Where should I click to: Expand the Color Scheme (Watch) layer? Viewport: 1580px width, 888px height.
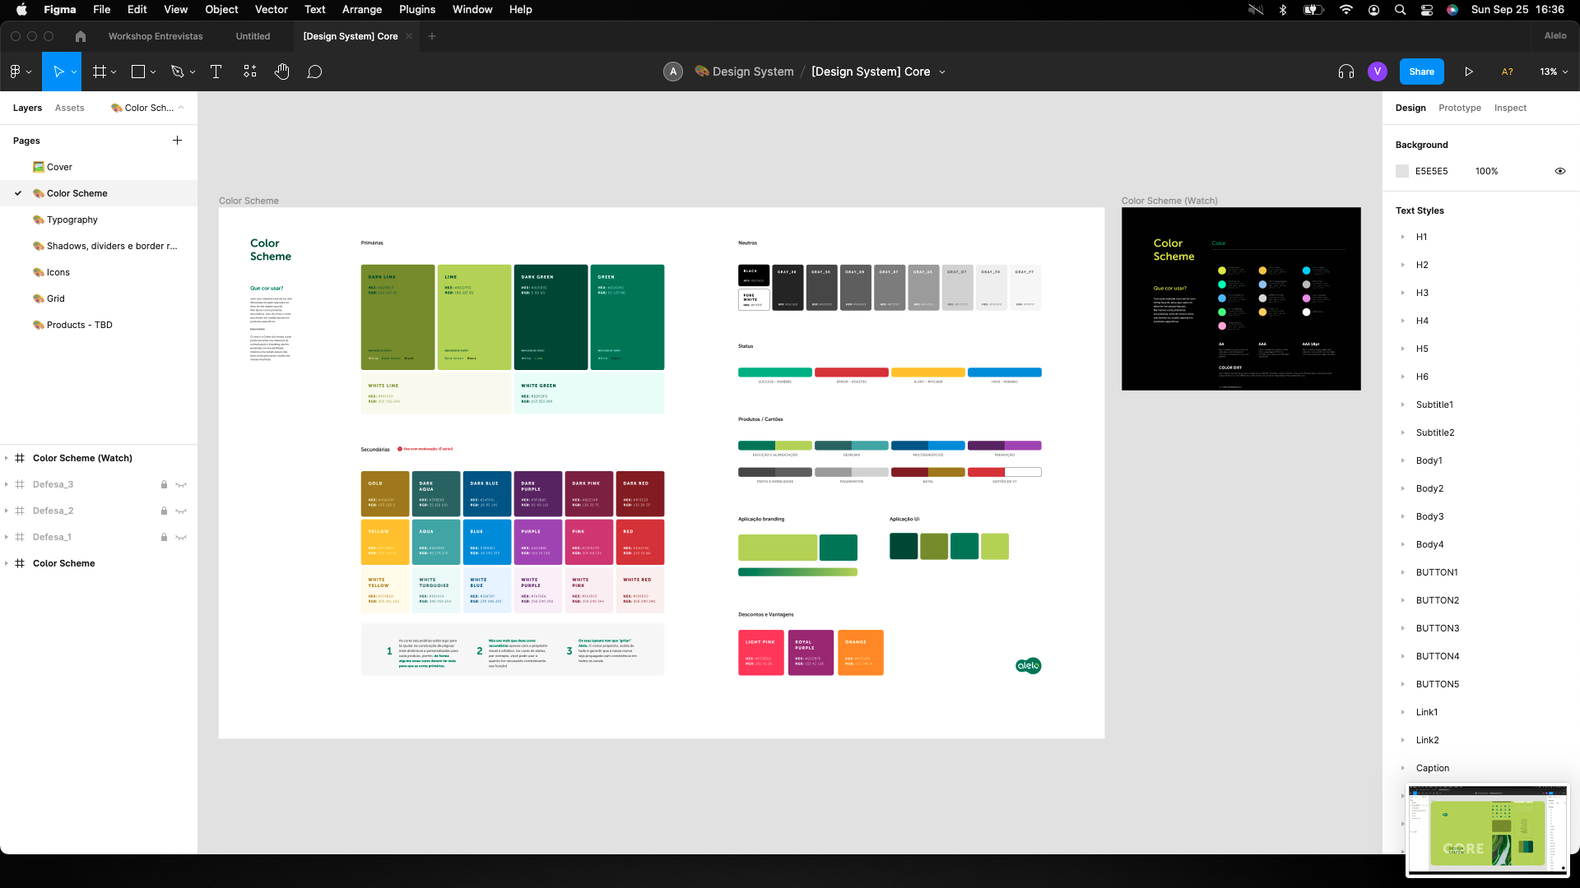[7, 458]
